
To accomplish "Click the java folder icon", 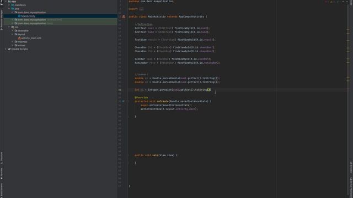I will point(13,9).
